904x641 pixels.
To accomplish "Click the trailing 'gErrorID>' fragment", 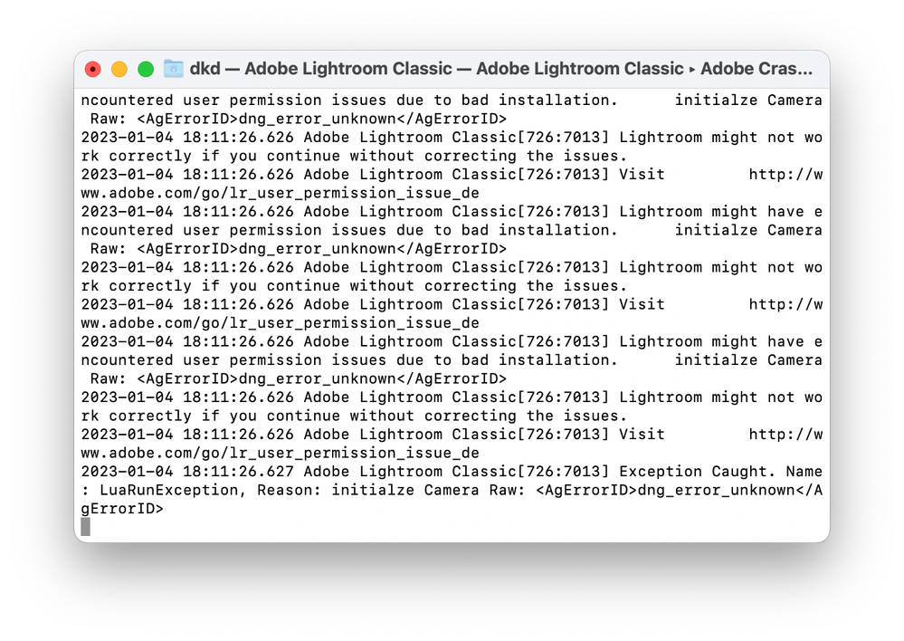I will tap(122, 509).
